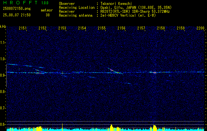This screenshot has height=131, width=207.
Task: Click the meteor count value 38
Action: coord(48,15)
